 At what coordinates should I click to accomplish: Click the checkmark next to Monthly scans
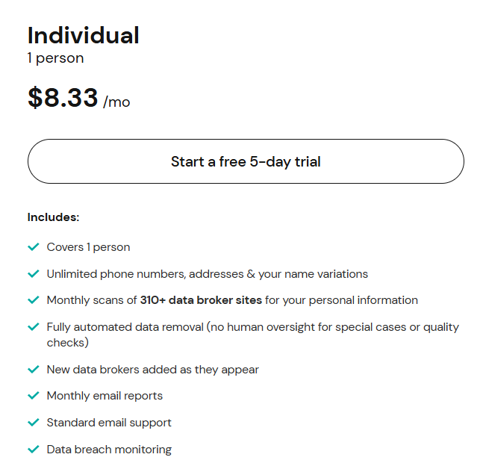click(x=33, y=300)
